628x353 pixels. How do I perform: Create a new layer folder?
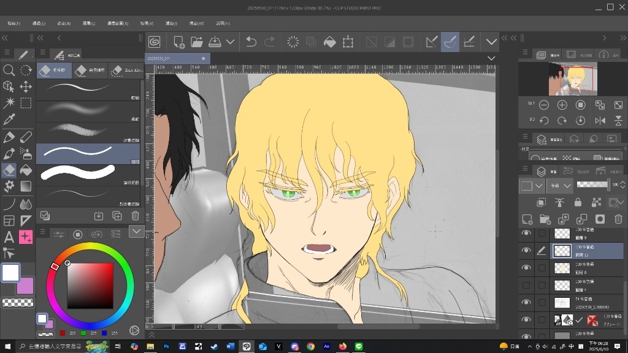(545, 219)
